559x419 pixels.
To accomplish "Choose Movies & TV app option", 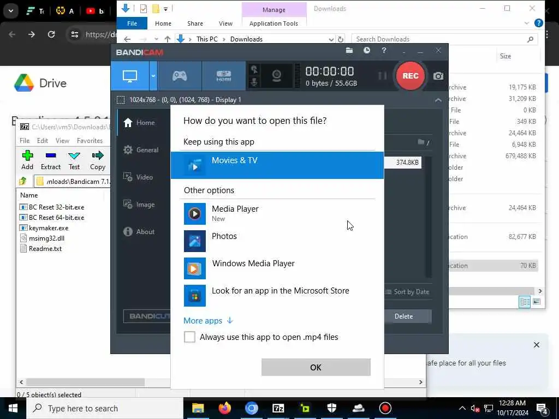I will (277, 165).
